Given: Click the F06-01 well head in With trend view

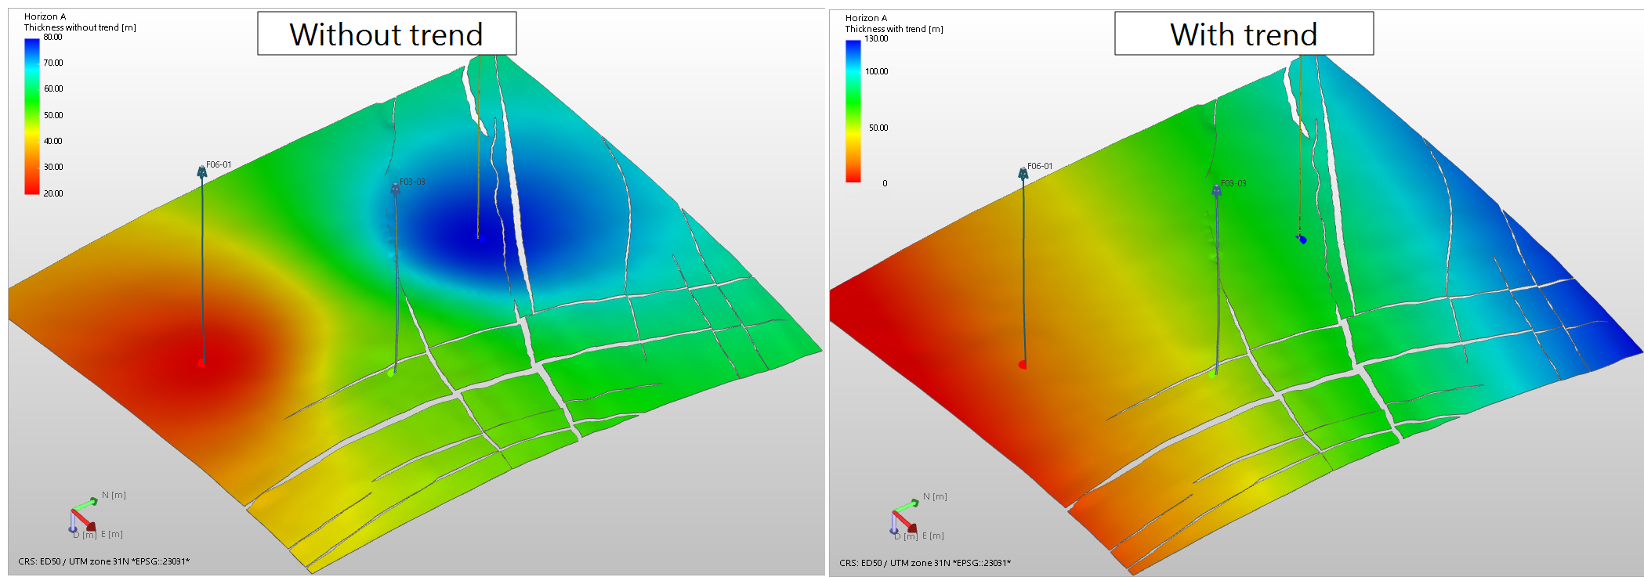Looking at the screenshot, I should 1023,173.
